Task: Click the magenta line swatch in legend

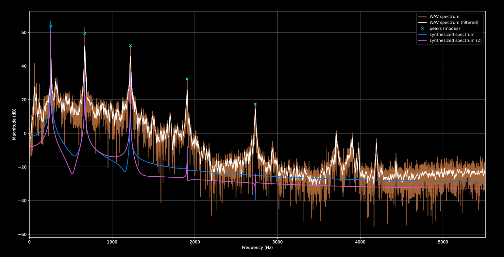Action: [422, 40]
